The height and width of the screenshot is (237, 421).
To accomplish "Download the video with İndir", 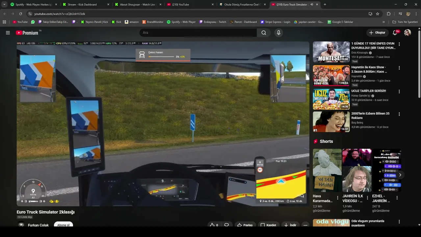I will coord(290,225).
